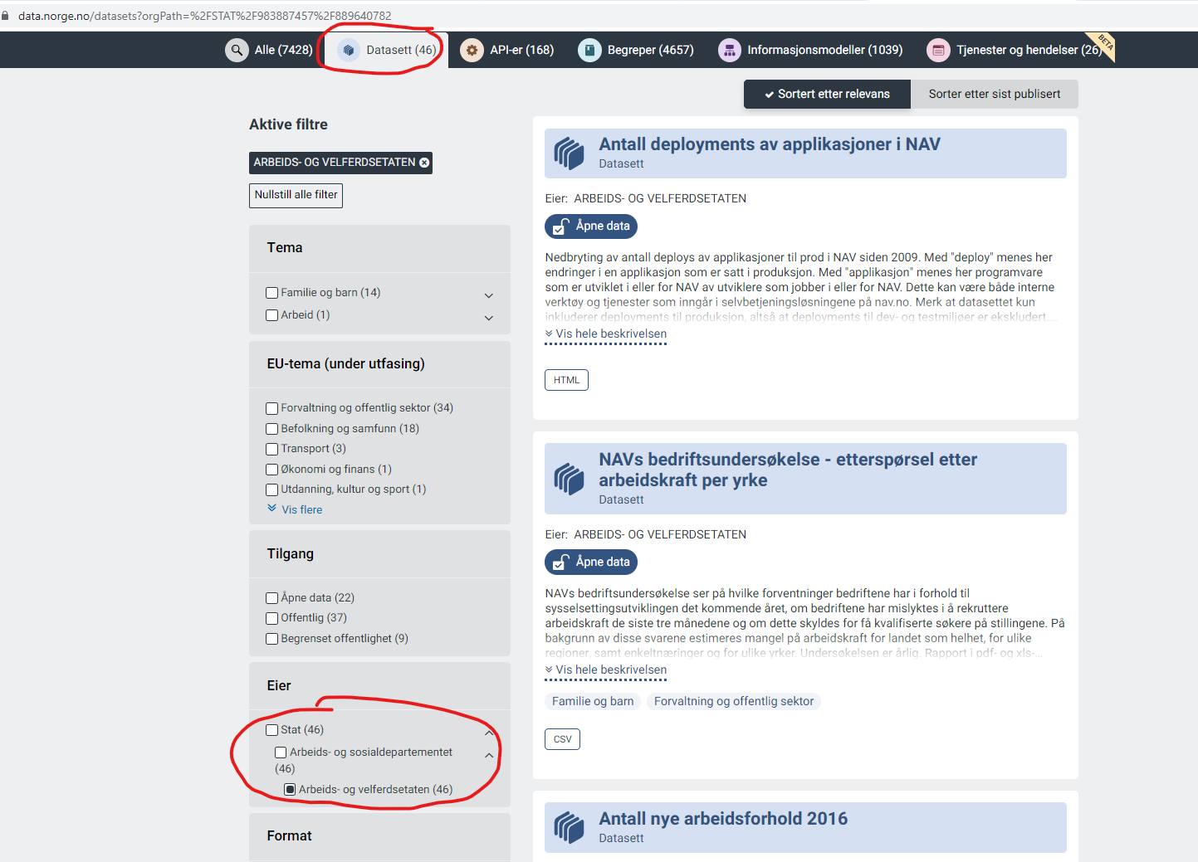Remove the ARBEIDS- OG VELFERDSETATEN filter chip
Image resolution: width=1198 pixels, height=862 pixels.
pyautogui.click(x=424, y=163)
